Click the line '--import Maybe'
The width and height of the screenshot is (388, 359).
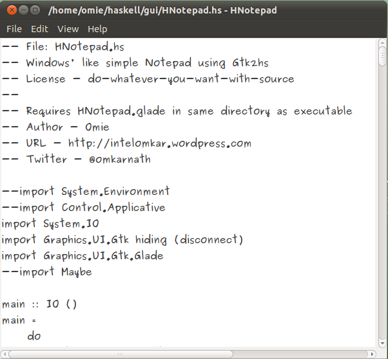47,272
